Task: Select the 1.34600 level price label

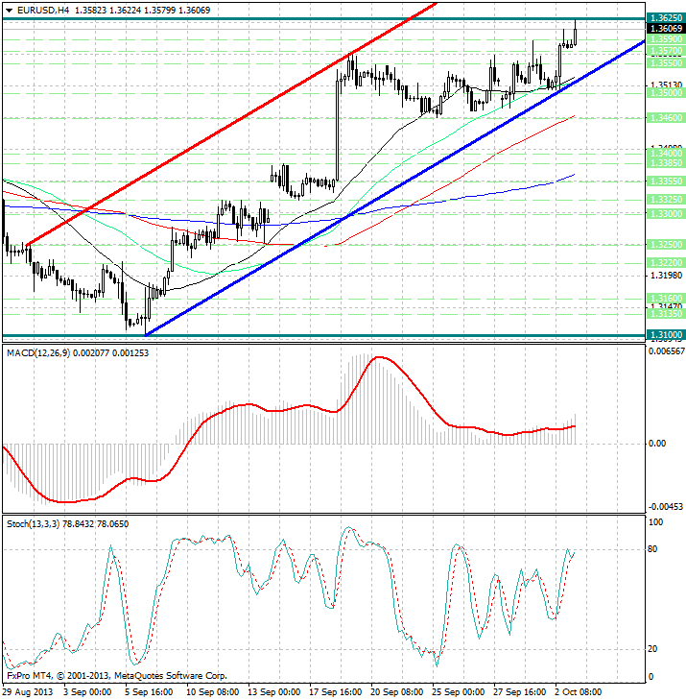Action: click(x=666, y=118)
